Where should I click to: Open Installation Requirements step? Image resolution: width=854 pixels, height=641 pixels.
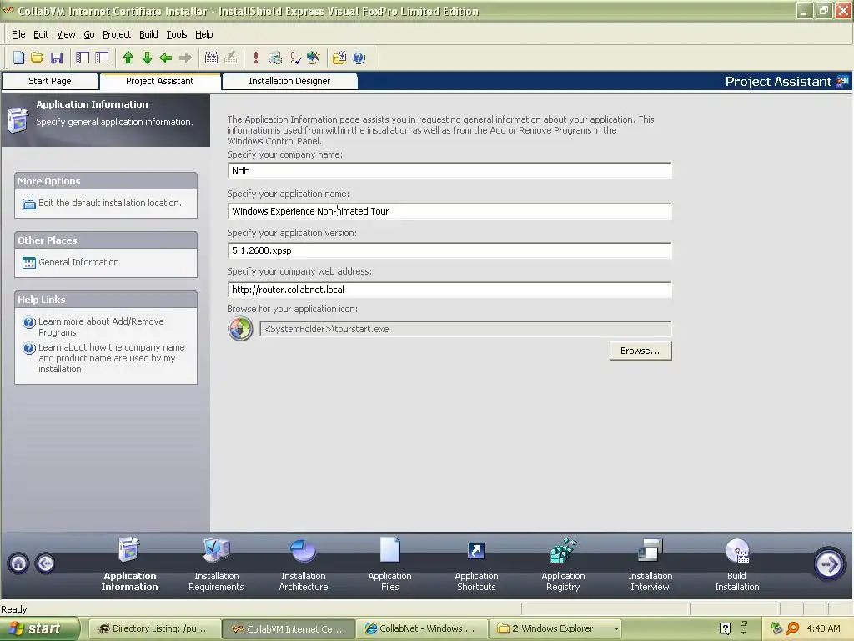click(x=216, y=565)
